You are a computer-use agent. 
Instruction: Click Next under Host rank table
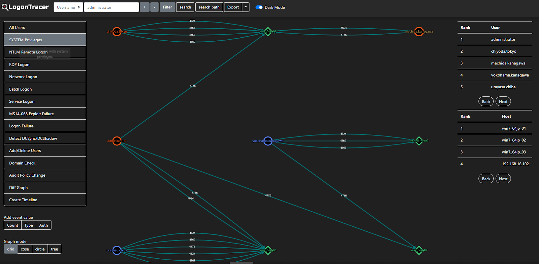coord(503,179)
